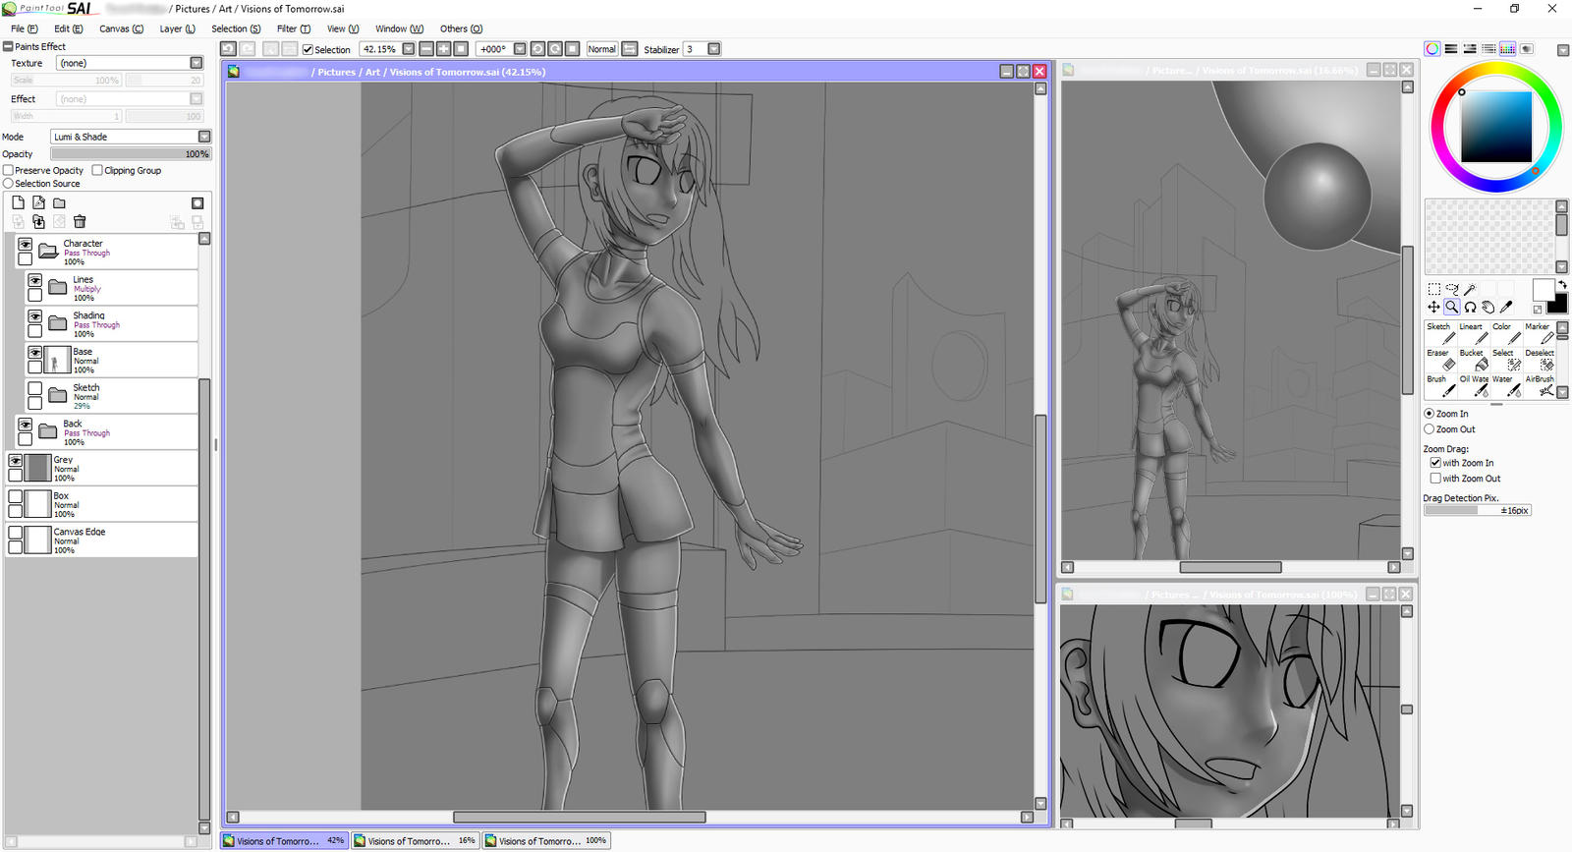Open the blending Mode dropdown
This screenshot has width=1572, height=852.
pyautogui.click(x=204, y=137)
